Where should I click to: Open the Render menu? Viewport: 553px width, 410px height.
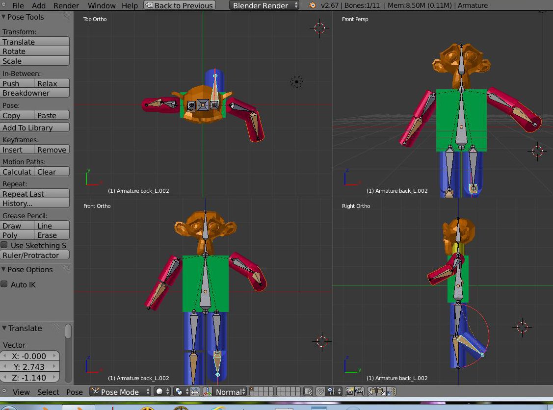coord(66,6)
